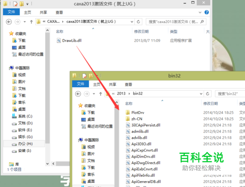Switch to 查看 tab in caxa2013 window
Viewport: 245px width, 187px height.
[x=59, y=12]
